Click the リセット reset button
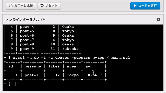Screen dimensions: 166x93 49,6
